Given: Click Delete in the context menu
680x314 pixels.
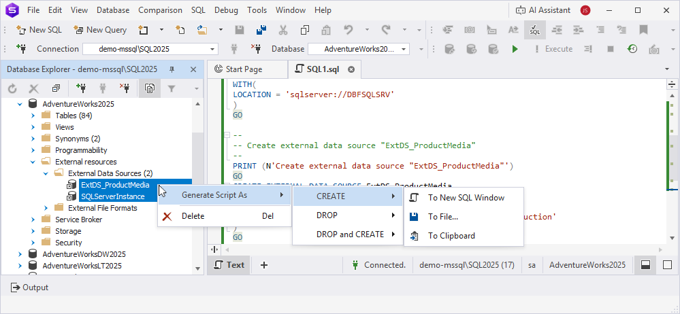Looking at the screenshot, I should [224, 216].
